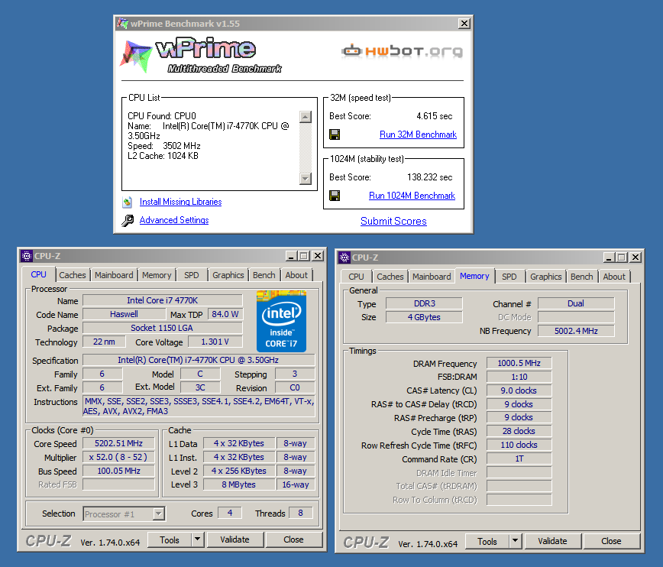This screenshot has width=663, height=567.
Task: Click Validate button in left CPU-Z
Action: [x=234, y=539]
